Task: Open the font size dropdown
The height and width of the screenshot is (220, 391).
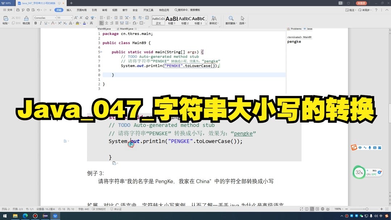Action: (71, 18)
